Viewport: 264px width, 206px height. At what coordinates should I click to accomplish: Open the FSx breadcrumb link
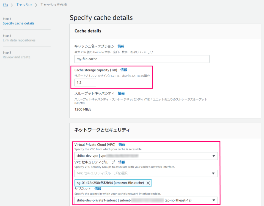coord(5,5)
